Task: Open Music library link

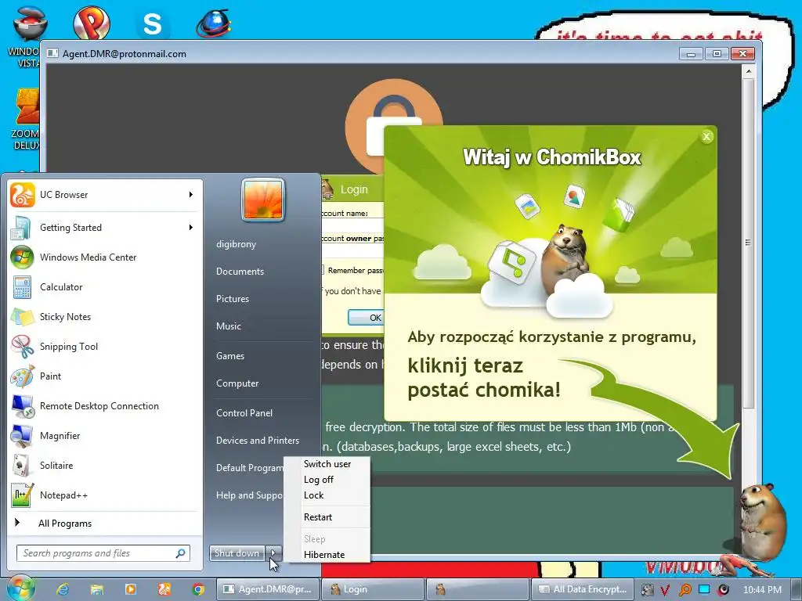Action: (228, 326)
